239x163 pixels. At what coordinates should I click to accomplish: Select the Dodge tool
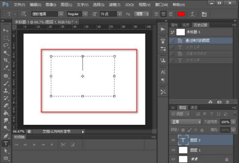coord(6,128)
